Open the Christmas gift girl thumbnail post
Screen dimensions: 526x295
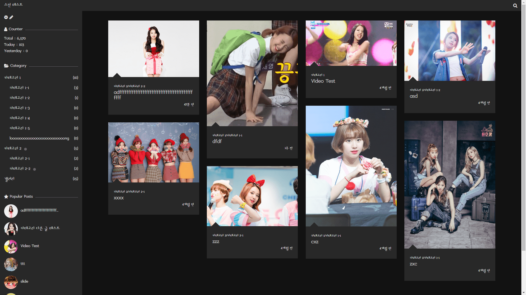[x=153, y=49]
